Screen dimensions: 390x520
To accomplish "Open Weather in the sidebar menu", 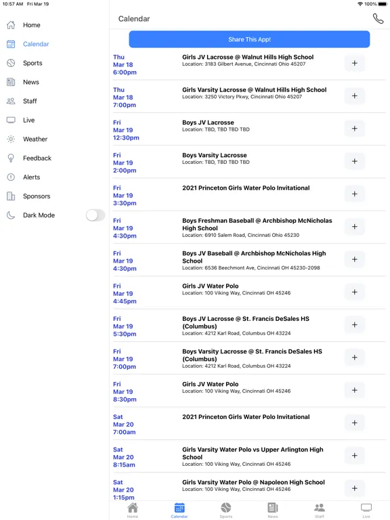I will click(x=35, y=139).
